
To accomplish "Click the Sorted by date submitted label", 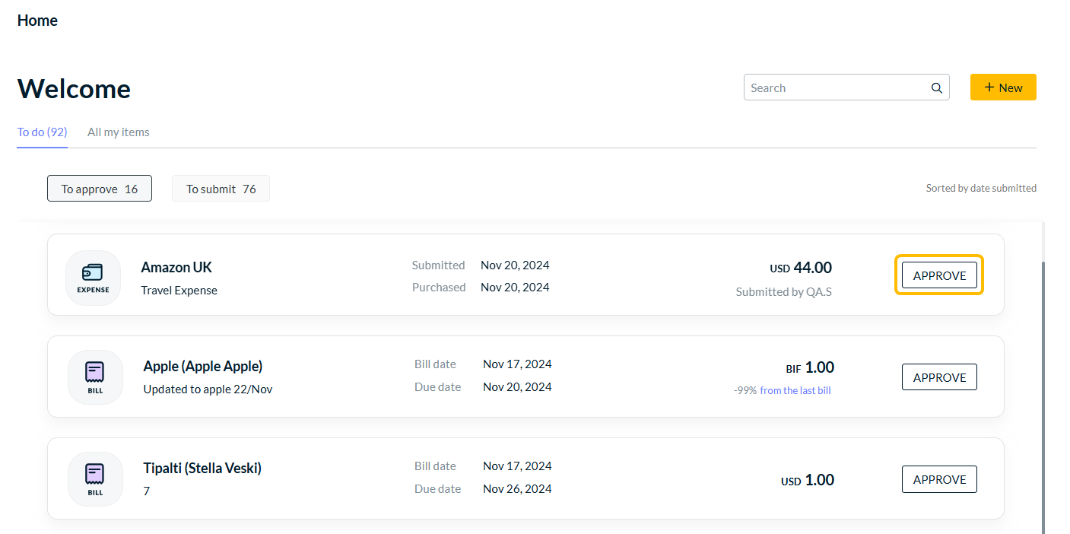I will (980, 188).
